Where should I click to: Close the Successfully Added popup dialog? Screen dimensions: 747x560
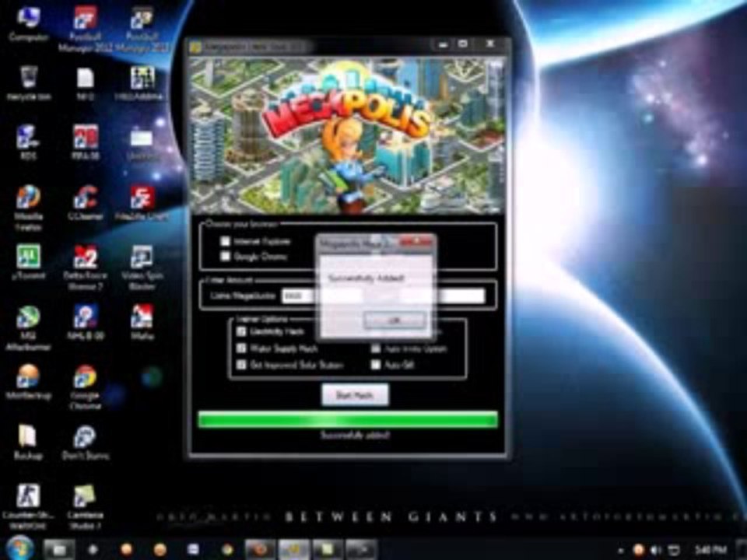click(x=417, y=243)
